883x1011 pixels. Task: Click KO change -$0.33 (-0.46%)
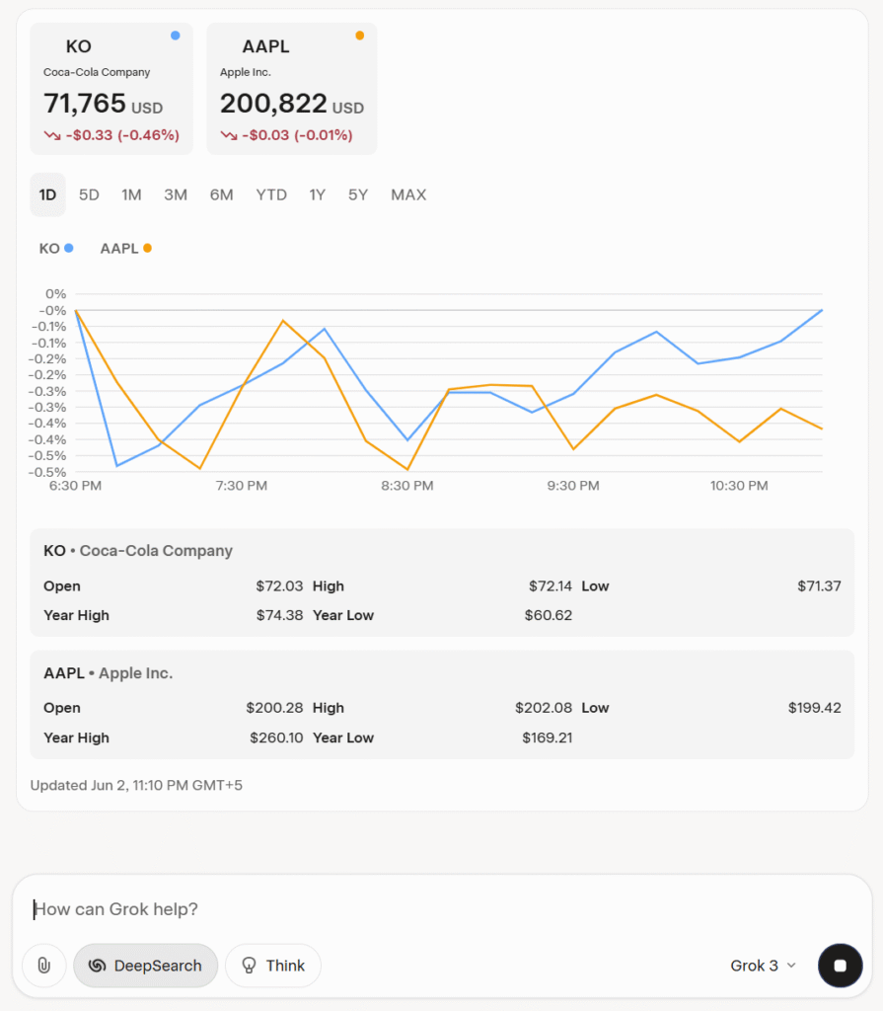point(122,135)
